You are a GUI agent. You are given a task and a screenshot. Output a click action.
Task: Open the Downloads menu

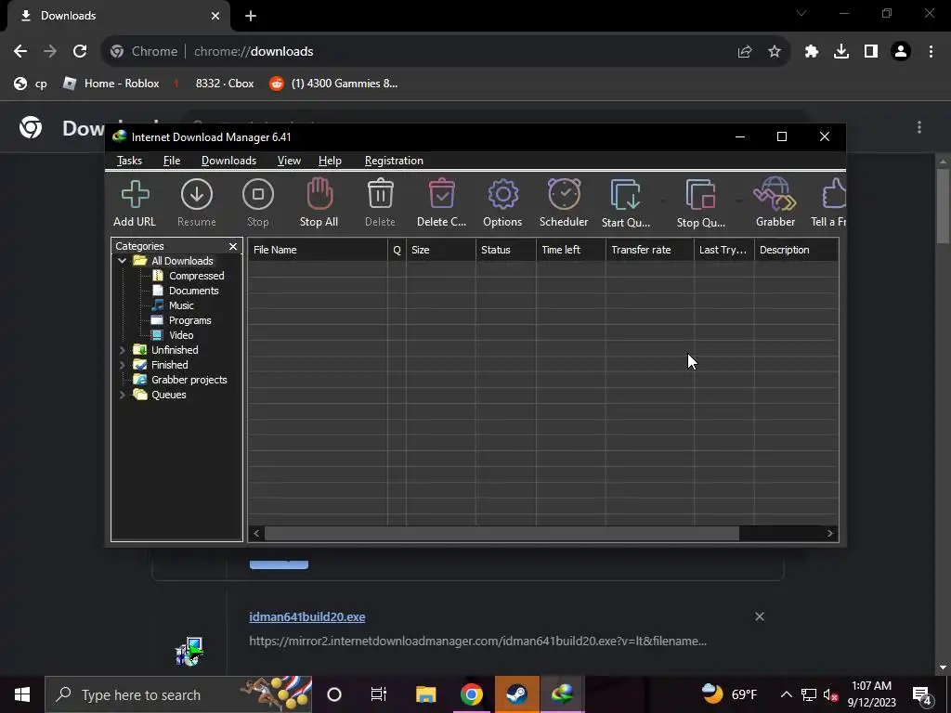(x=228, y=161)
